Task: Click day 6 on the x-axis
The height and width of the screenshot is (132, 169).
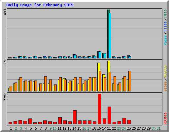Action: [36, 128]
